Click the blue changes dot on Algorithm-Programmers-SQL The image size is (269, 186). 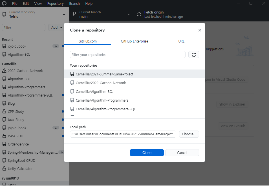coord(63,95)
